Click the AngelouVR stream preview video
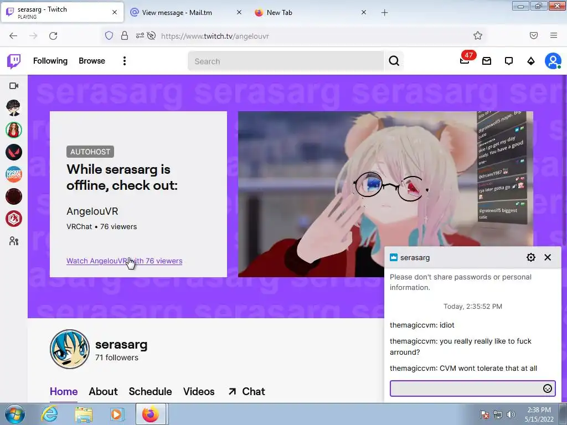Screen dimensions: 567x425 [385, 194]
